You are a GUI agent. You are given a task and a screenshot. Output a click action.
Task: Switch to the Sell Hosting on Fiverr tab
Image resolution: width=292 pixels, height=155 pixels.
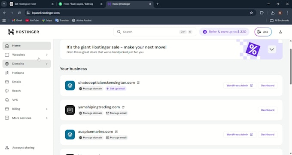[32, 4]
